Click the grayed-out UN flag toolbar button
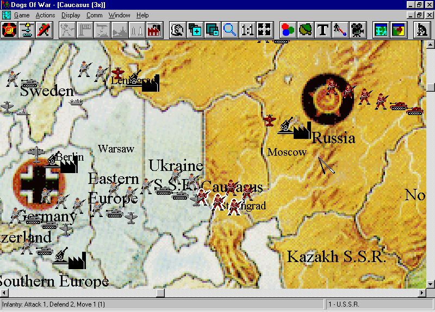Screen dimensions: 435x312 pyautogui.click(x=85, y=30)
